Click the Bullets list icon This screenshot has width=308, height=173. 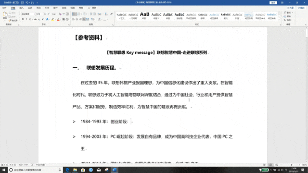[73, 14]
